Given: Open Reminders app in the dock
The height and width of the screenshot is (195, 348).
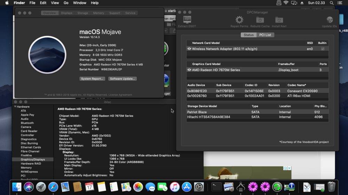Looking at the screenshot, I should point(114,187).
